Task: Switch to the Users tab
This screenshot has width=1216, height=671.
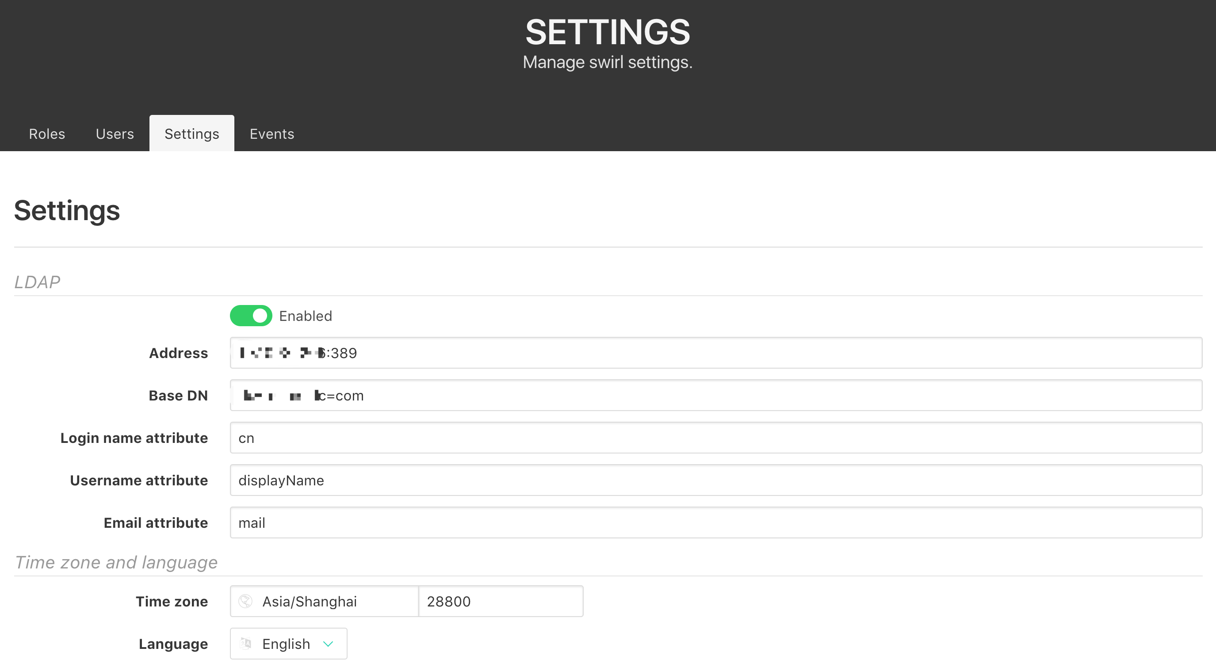Action: pyautogui.click(x=115, y=134)
